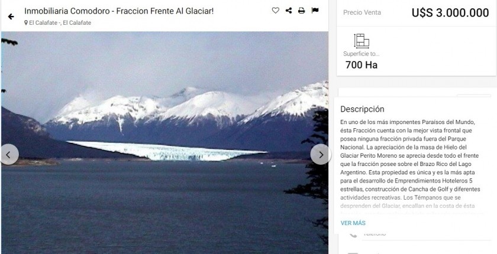Expand description with VER MÁS

pos(353,223)
